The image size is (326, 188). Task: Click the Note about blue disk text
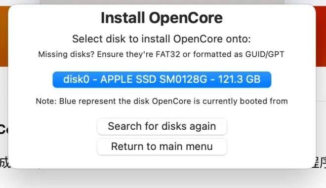[x=162, y=101]
